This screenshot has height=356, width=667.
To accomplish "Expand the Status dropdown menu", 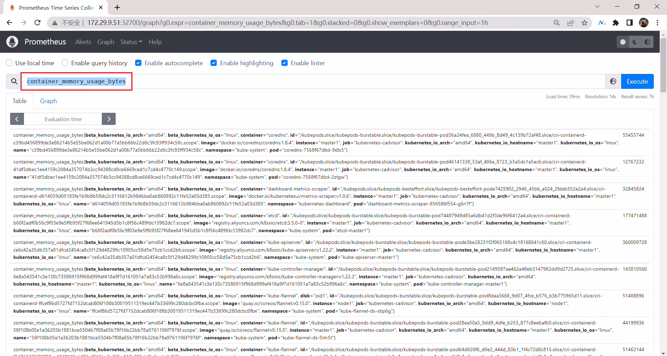I will 131,42.
